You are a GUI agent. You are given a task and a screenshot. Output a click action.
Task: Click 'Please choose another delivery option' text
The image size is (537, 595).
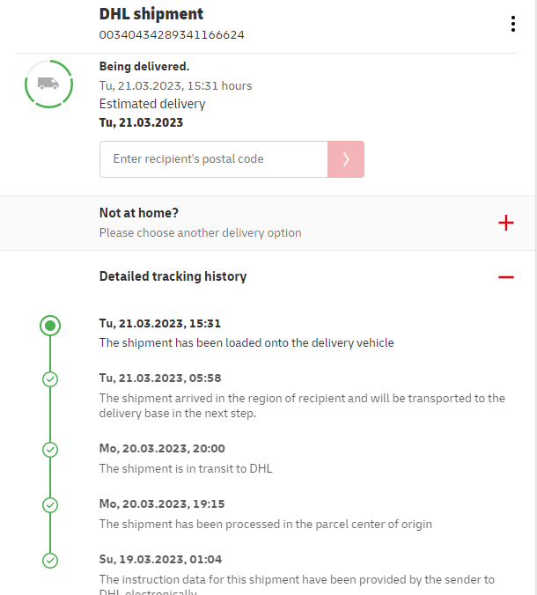(200, 233)
